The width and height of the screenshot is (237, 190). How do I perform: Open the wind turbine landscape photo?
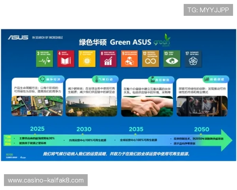coord(92,106)
